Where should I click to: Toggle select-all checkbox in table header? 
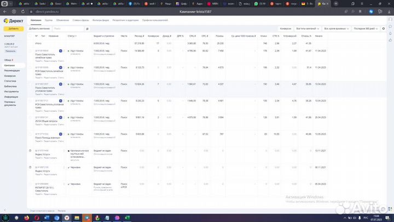pos(31,36)
